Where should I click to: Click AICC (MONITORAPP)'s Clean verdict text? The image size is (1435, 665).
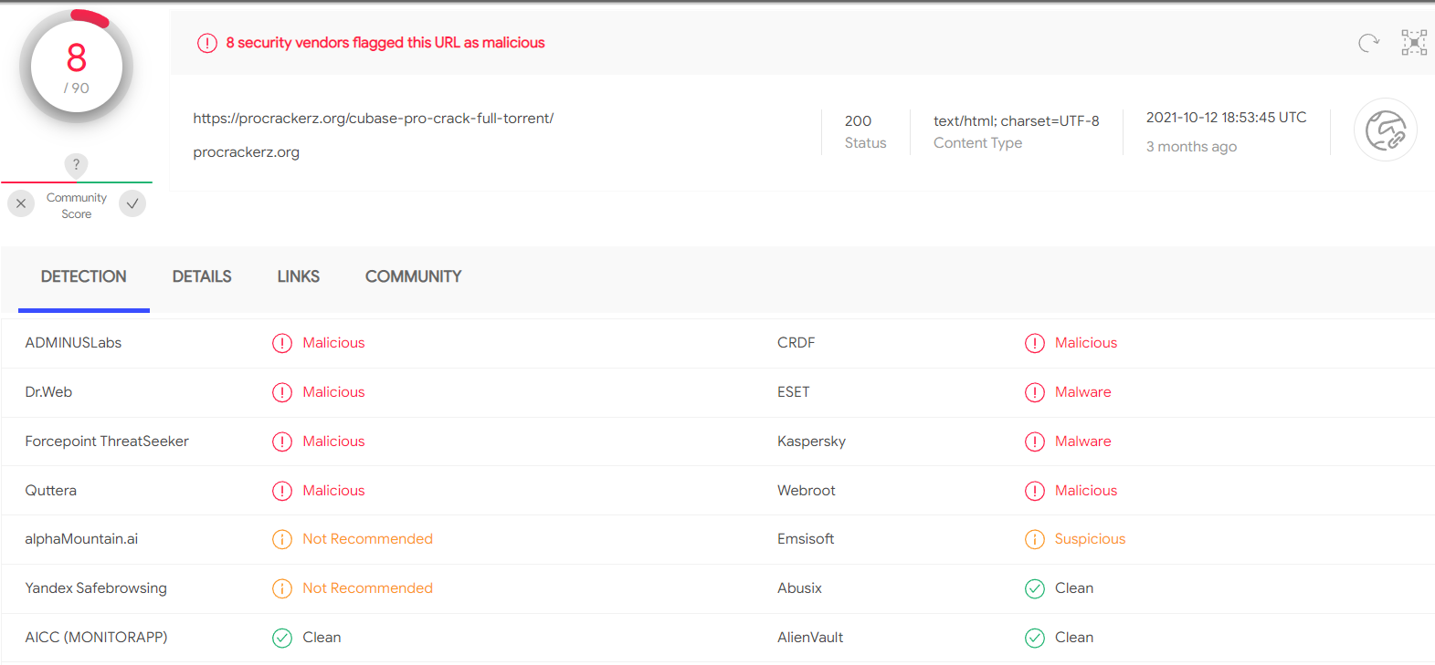pos(322,638)
